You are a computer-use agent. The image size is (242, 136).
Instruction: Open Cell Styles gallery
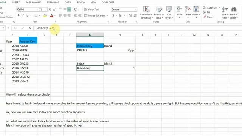tap(169, 13)
